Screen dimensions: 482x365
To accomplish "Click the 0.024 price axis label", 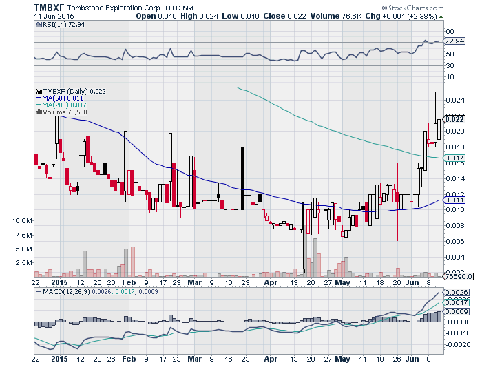I will coord(455,101).
